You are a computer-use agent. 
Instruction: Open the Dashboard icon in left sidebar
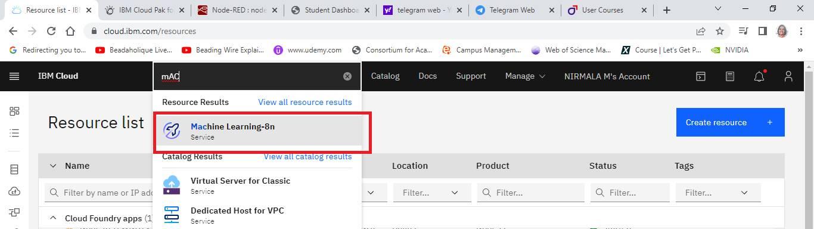pyautogui.click(x=14, y=112)
